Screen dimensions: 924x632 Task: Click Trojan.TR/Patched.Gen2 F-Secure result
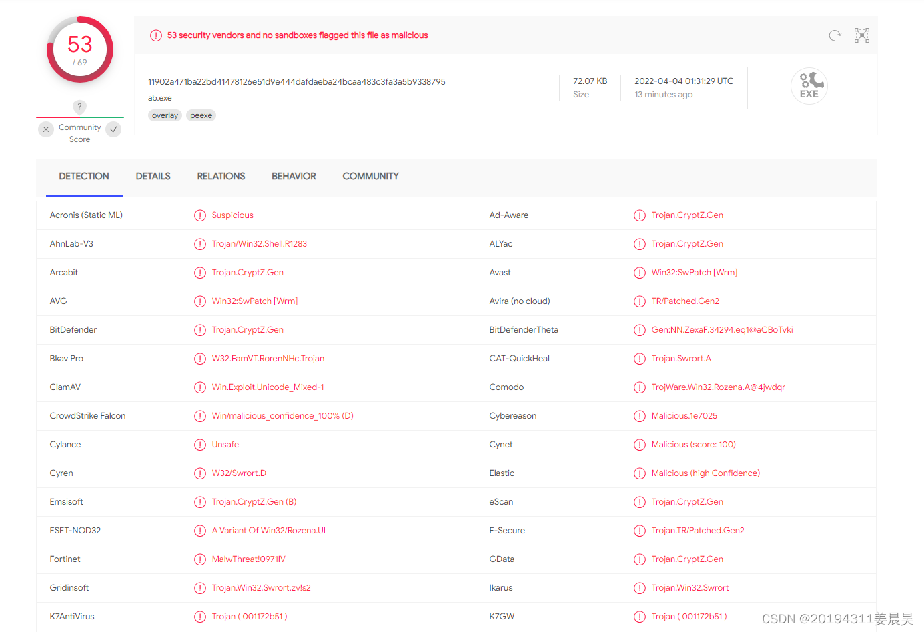[x=698, y=531]
